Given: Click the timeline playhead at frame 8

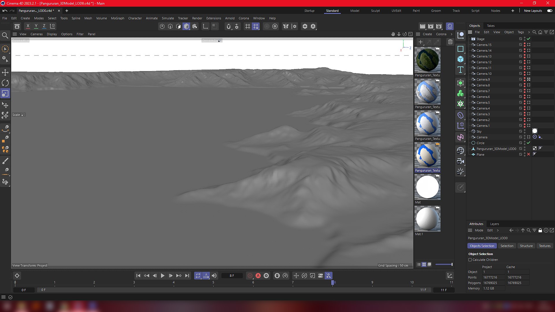Looking at the screenshot, I should [x=333, y=283].
